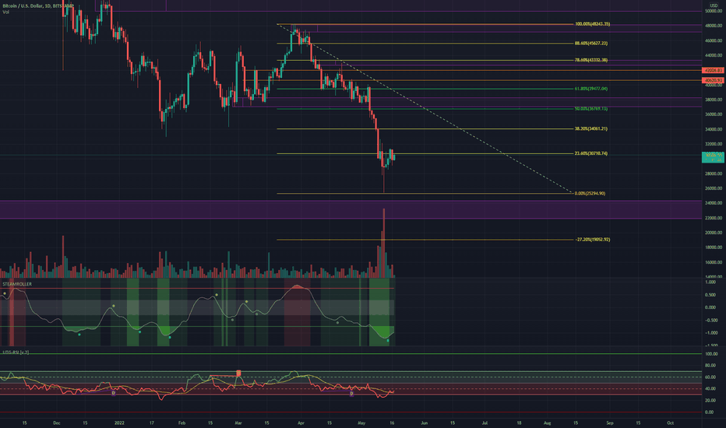Click the 80.00 RSI scale value
This screenshot has width=726, height=428.
(710, 366)
